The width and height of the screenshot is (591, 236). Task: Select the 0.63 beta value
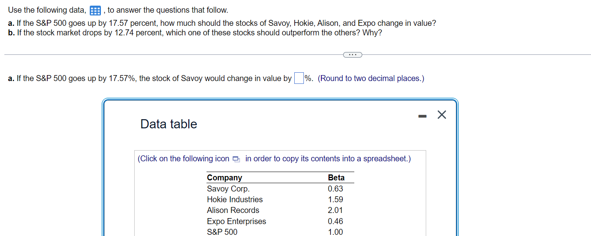336,189
